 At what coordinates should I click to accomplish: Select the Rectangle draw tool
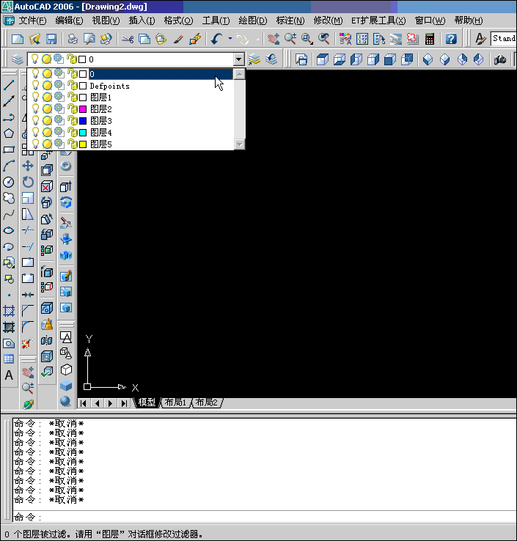(9, 150)
